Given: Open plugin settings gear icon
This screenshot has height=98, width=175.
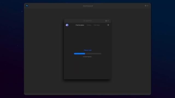Looking at the screenshot, I should tap(108, 25).
